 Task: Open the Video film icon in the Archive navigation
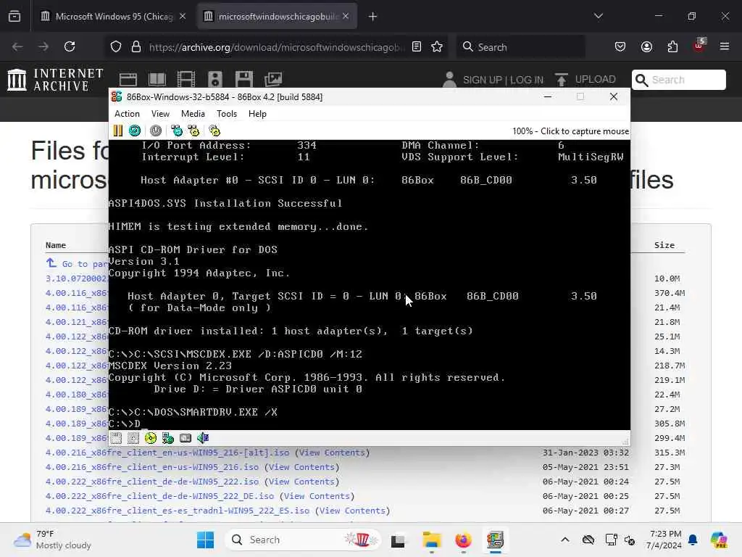click(186, 79)
